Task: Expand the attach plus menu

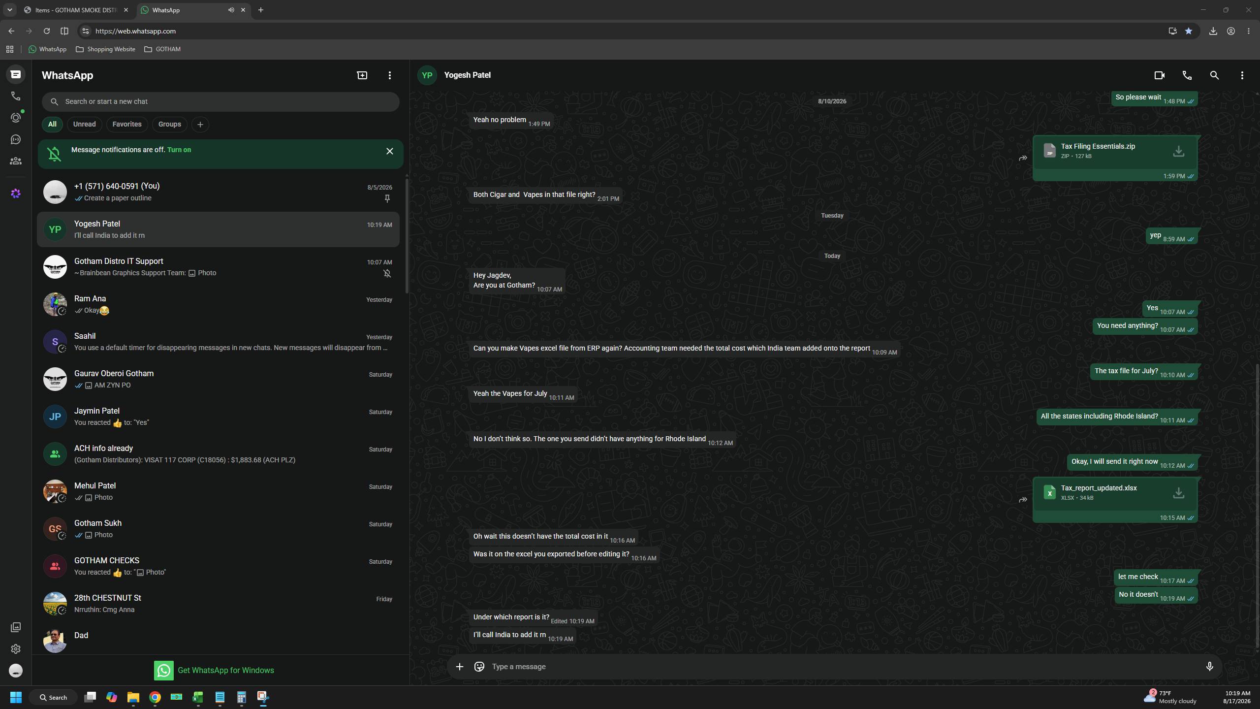Action: coord(459,666)
